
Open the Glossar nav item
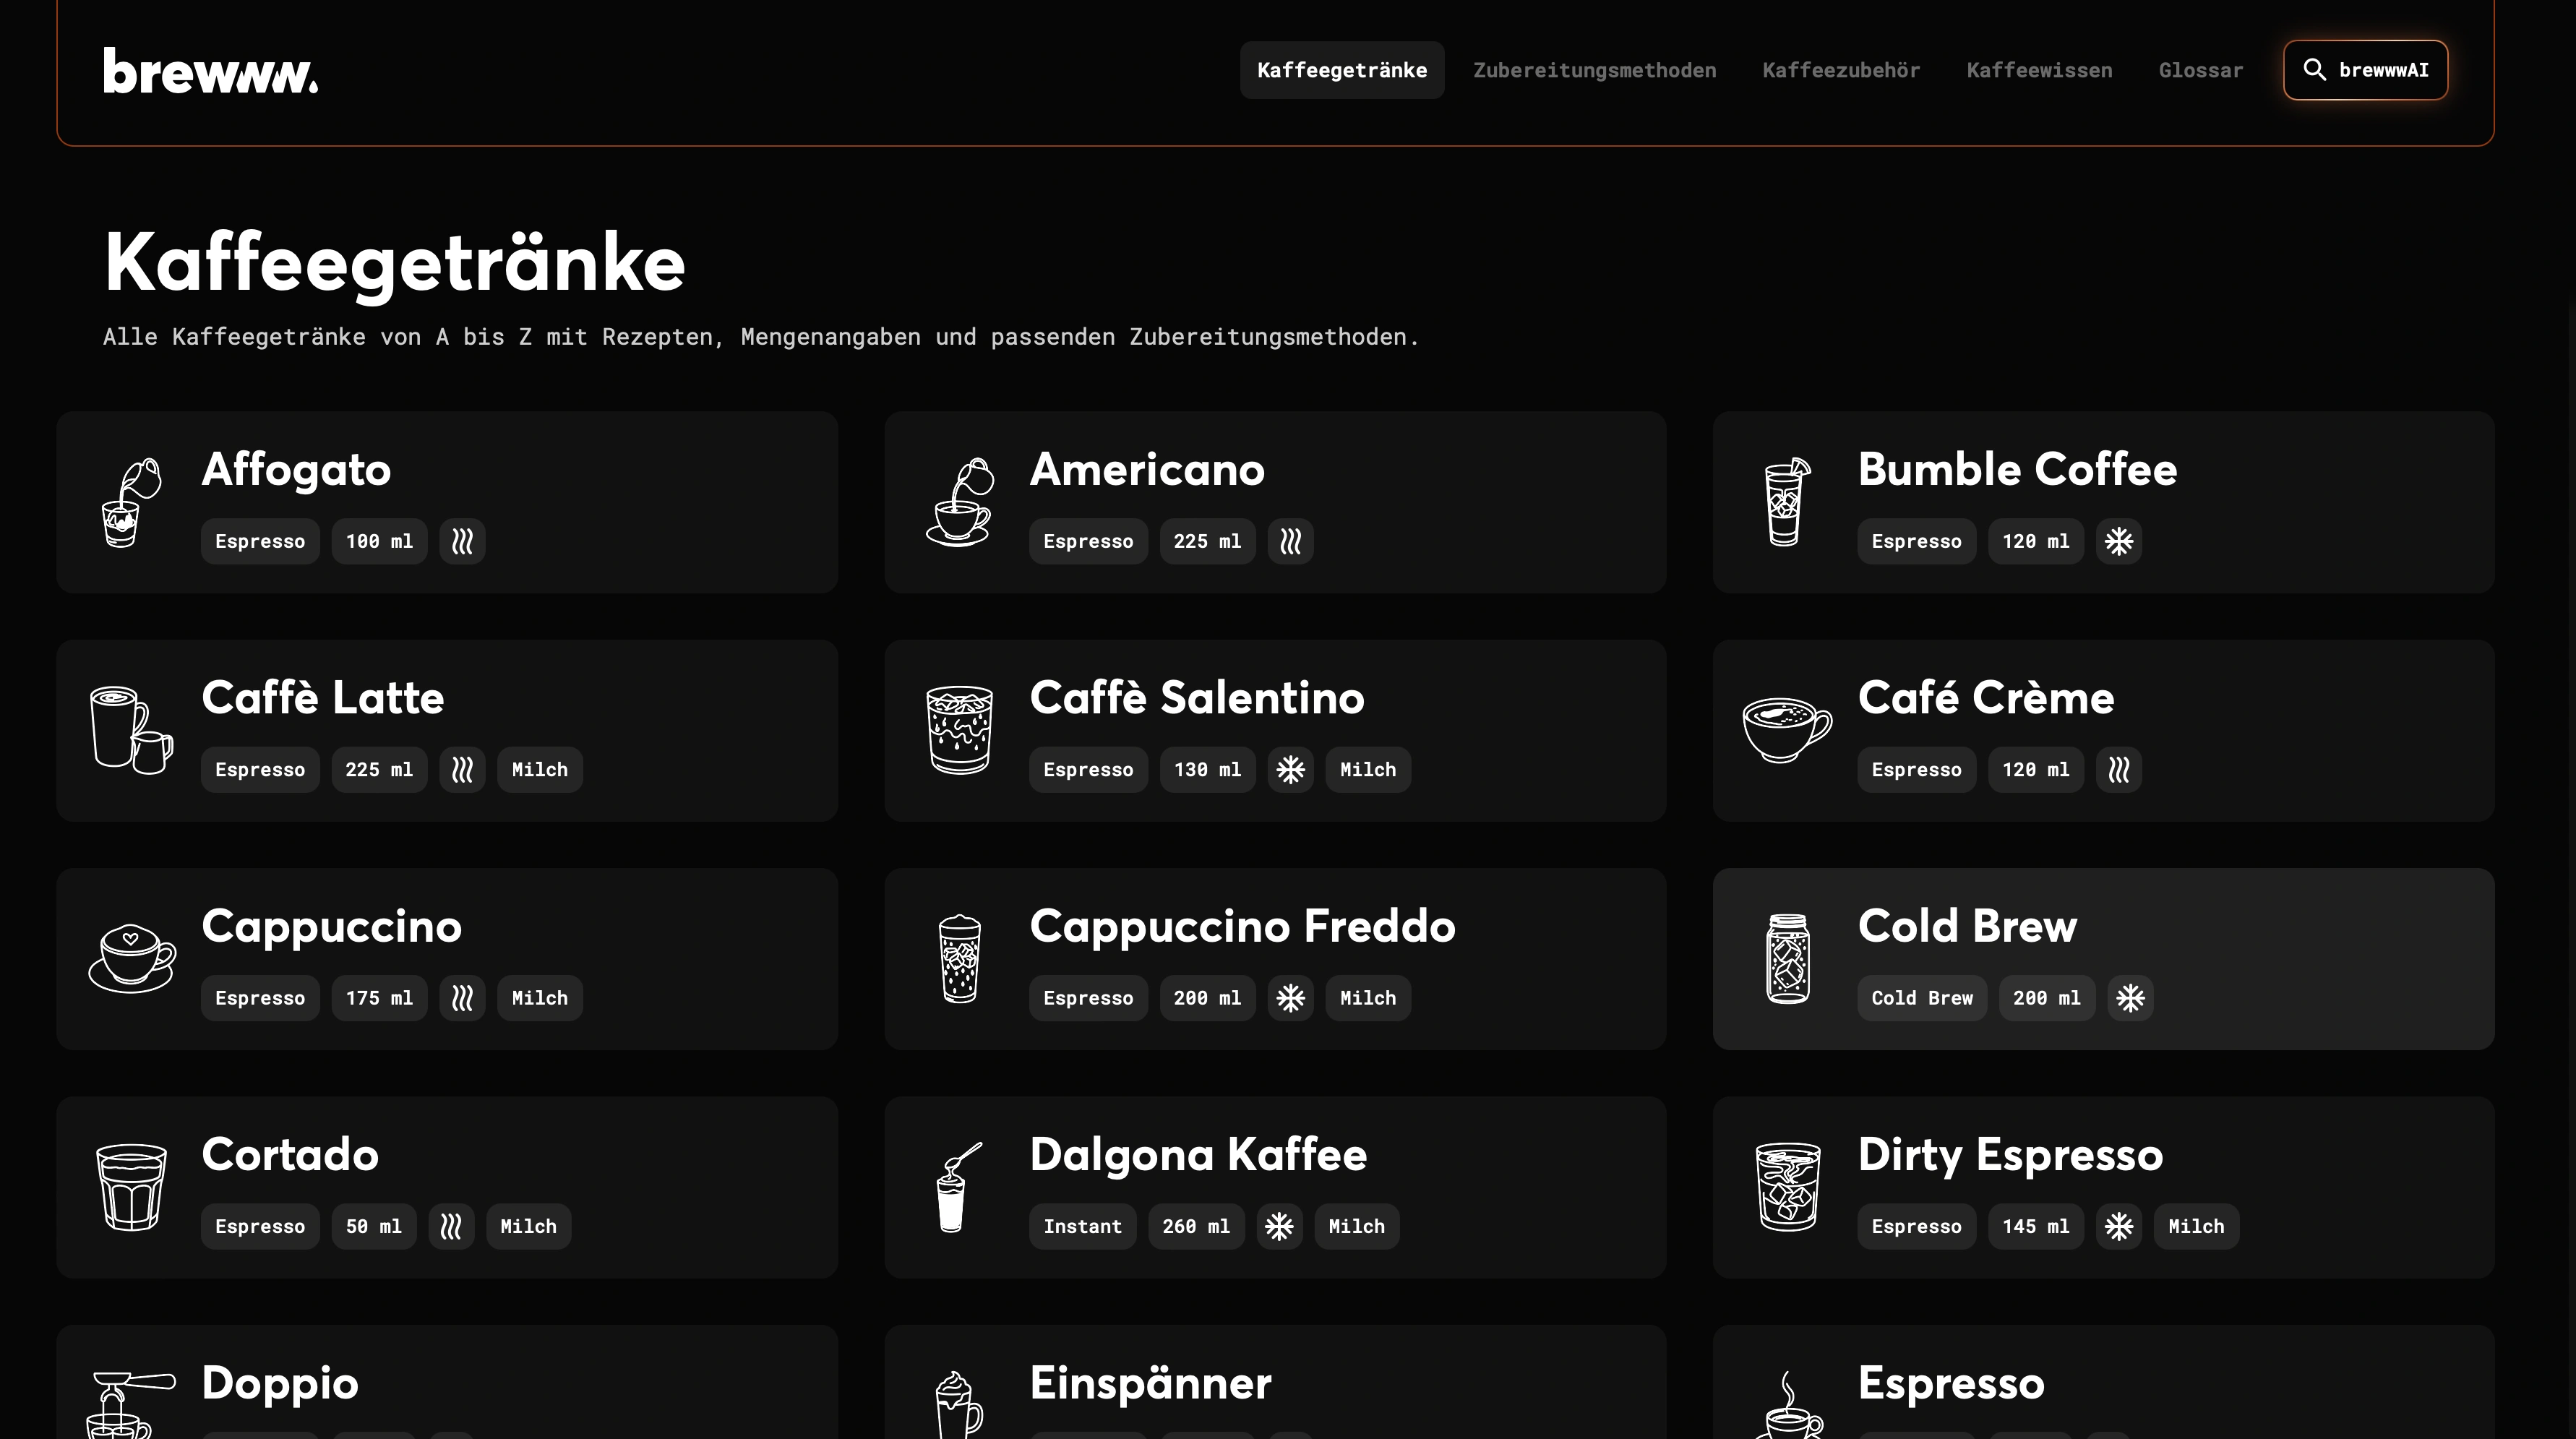click(2201, 70)
